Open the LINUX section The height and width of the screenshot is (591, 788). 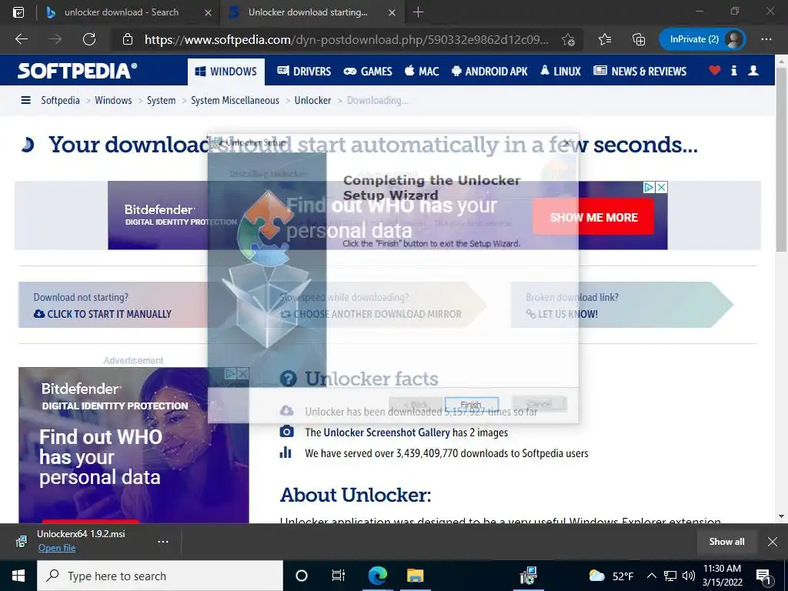pos(560,71)
